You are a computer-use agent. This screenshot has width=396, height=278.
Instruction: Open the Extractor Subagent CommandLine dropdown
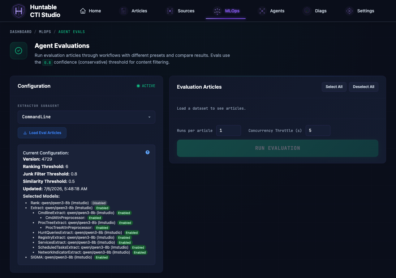(86, 117)
